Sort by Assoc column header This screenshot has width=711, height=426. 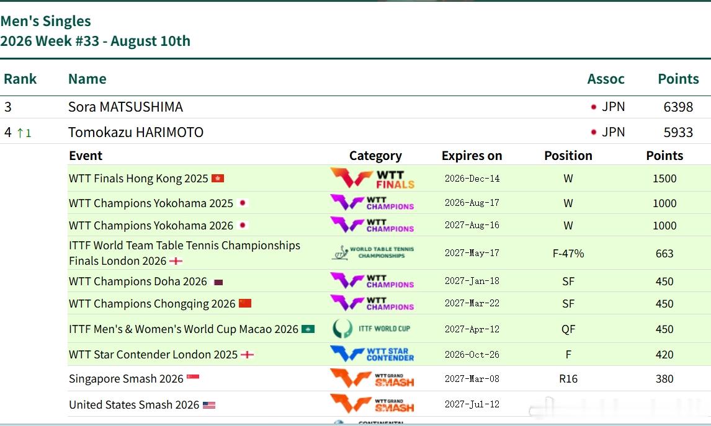click(606, 79)
